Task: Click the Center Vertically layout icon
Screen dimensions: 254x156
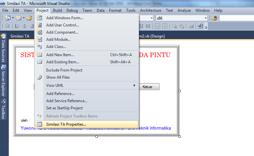Action: (165, 26)
